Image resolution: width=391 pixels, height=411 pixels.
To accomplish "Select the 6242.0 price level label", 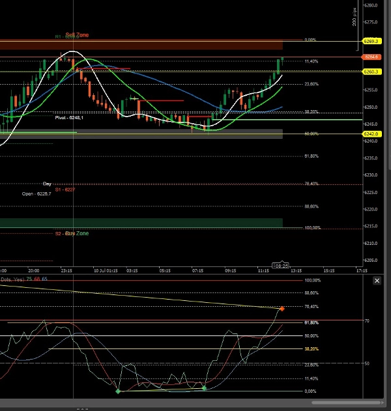I will tap(373, 134).
